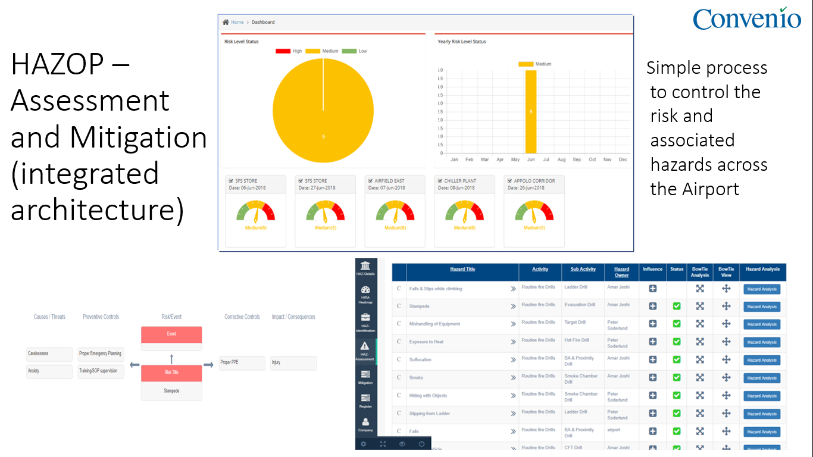Uncheck the CHILLER PLANT card checkbox

pyautogui.click(x=440, y=181)
